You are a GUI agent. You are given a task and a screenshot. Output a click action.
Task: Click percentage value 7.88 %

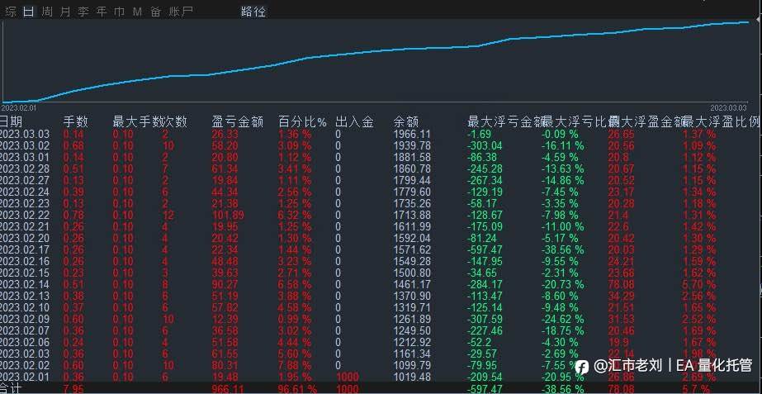[295, 365]
